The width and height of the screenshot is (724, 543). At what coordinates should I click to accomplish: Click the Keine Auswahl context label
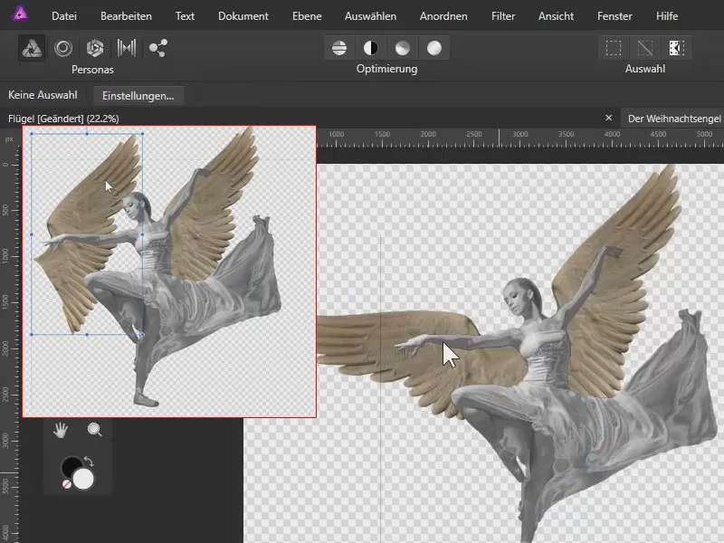(x=43, y=95)
